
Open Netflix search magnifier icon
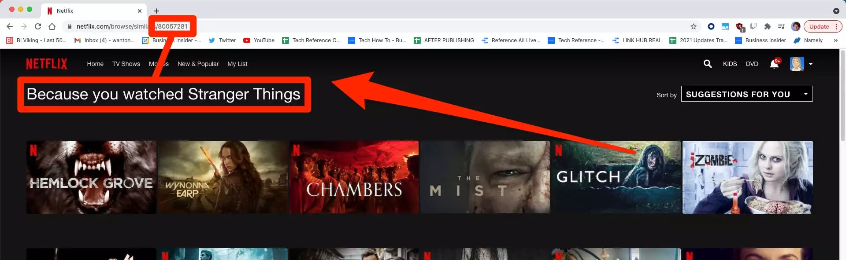point(708,64)
